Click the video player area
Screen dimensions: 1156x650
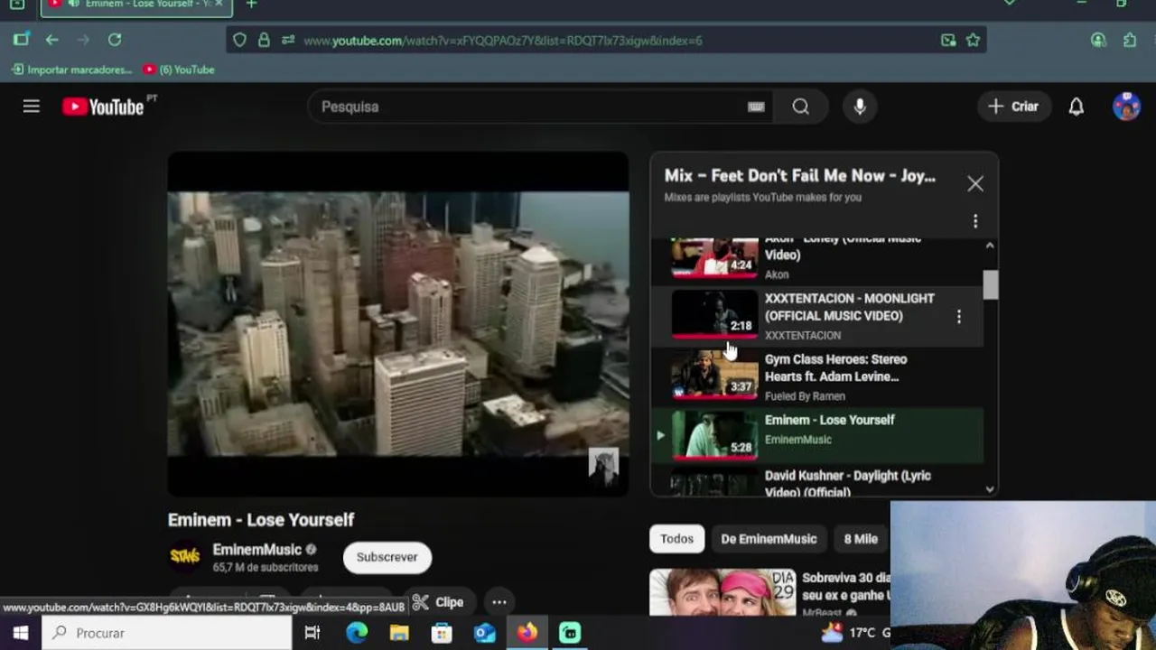coord(398,323)
